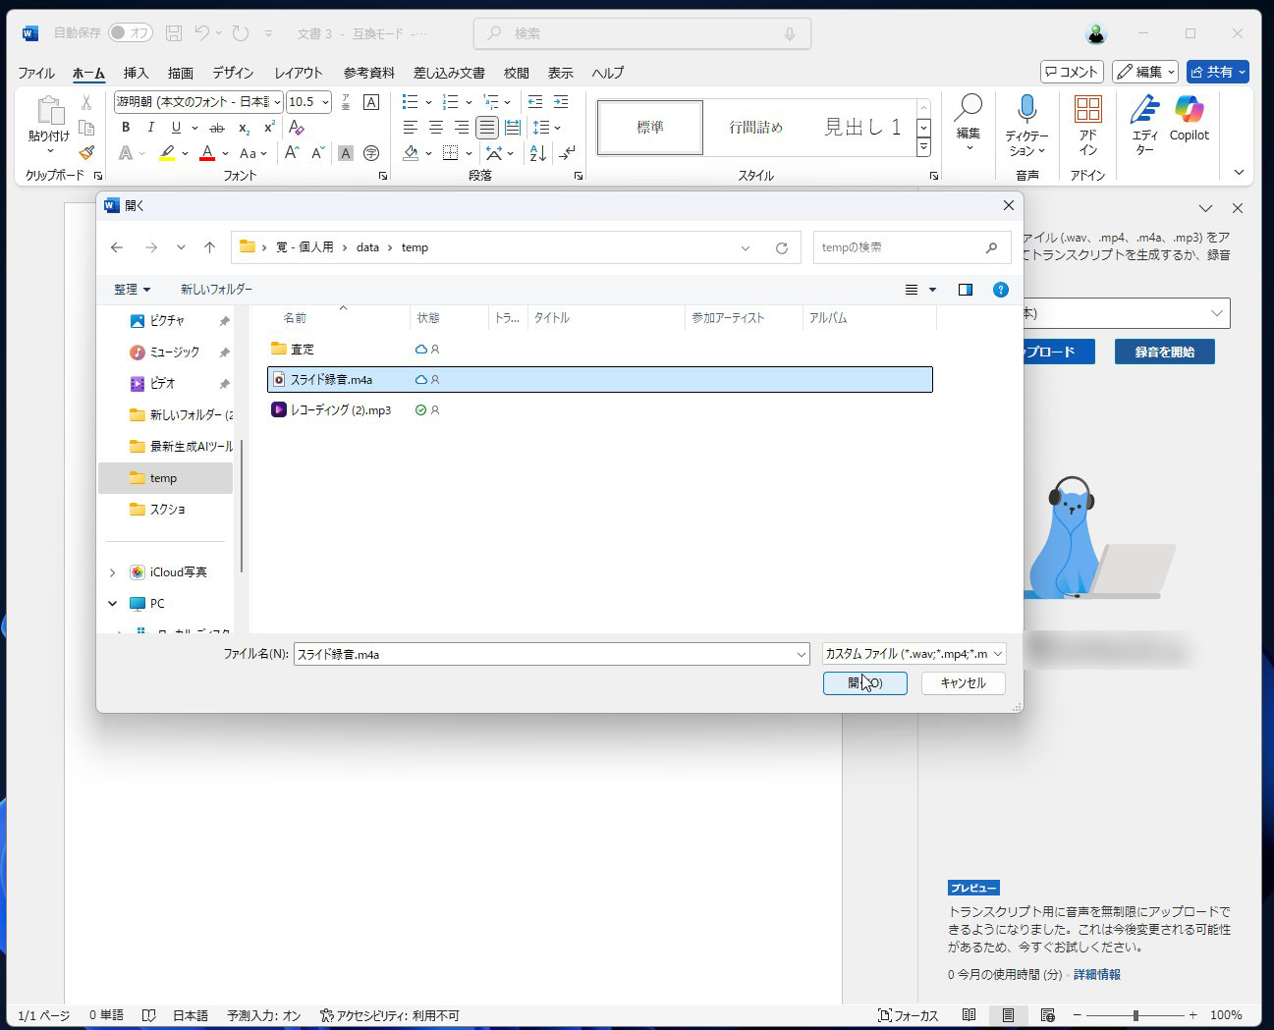This screenshot has height=1030, width=1274.
Task: Click the キャンセル button
Action: [x=963, y=683]
